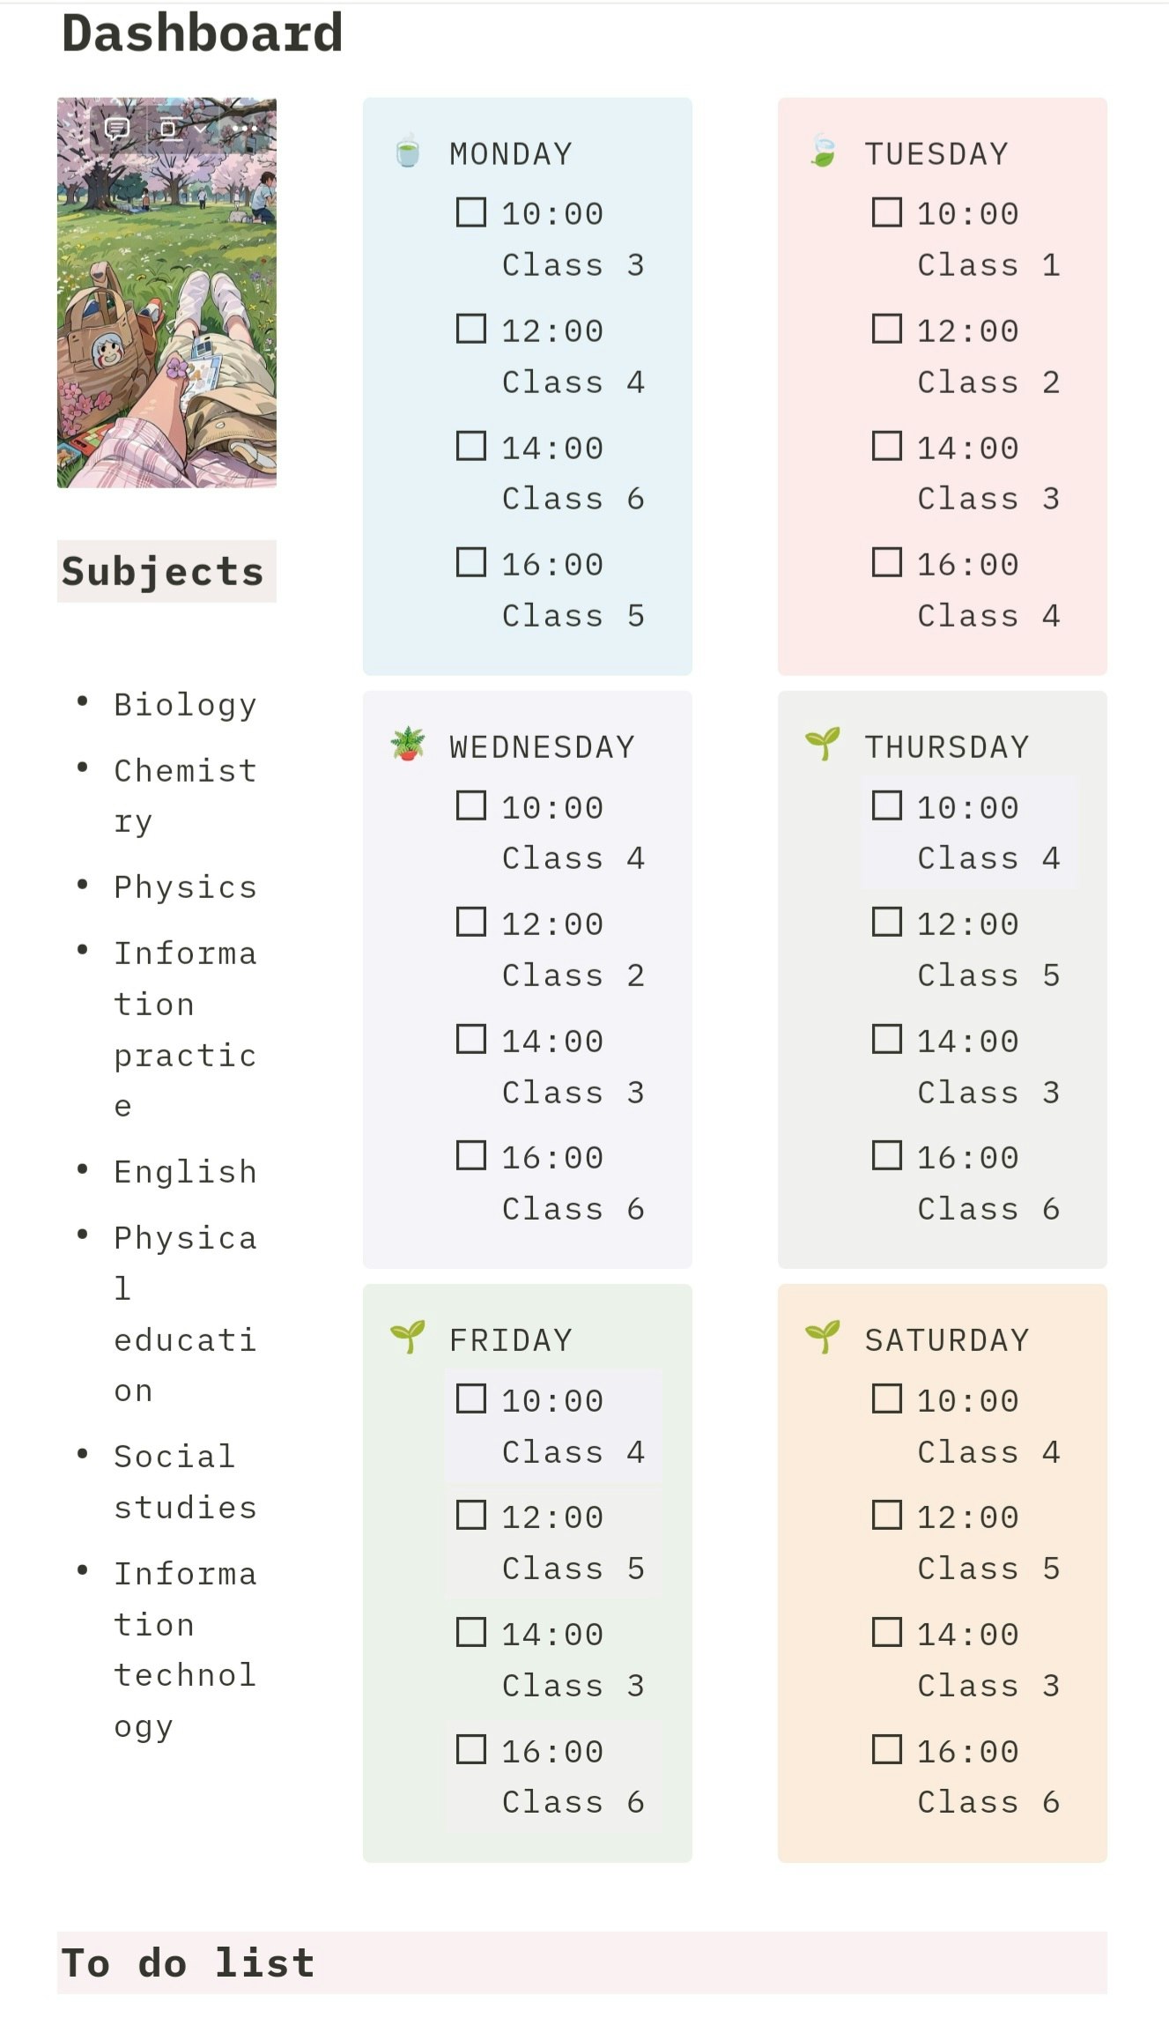Open the image alignment option
The height and width of the screenshot is (2018, 1169).
point(172,130)
